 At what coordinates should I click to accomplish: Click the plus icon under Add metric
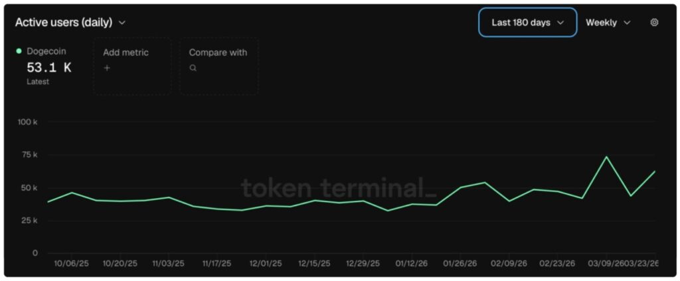click(x=107, y=68)
